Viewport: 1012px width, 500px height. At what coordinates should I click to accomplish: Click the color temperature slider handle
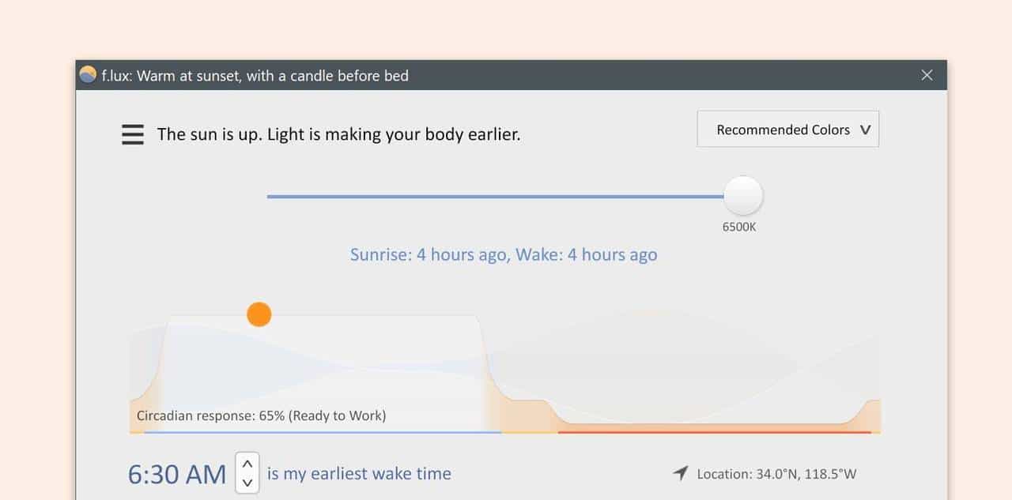(743, 196)
